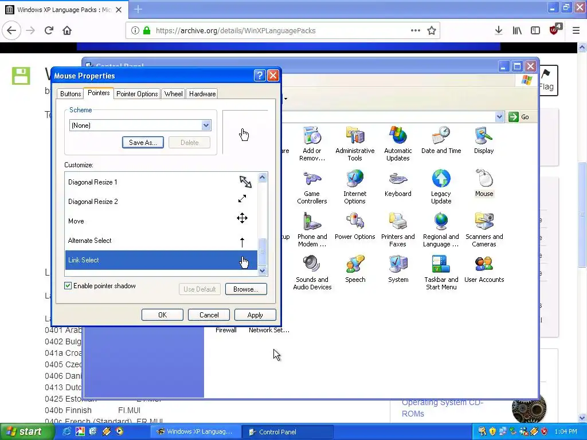Toggle Enable pointer shadow checkbox

tap(68, 286)
